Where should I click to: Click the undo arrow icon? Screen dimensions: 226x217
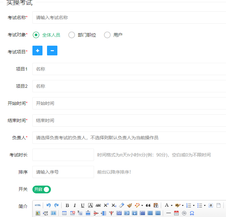click(49, 205)
